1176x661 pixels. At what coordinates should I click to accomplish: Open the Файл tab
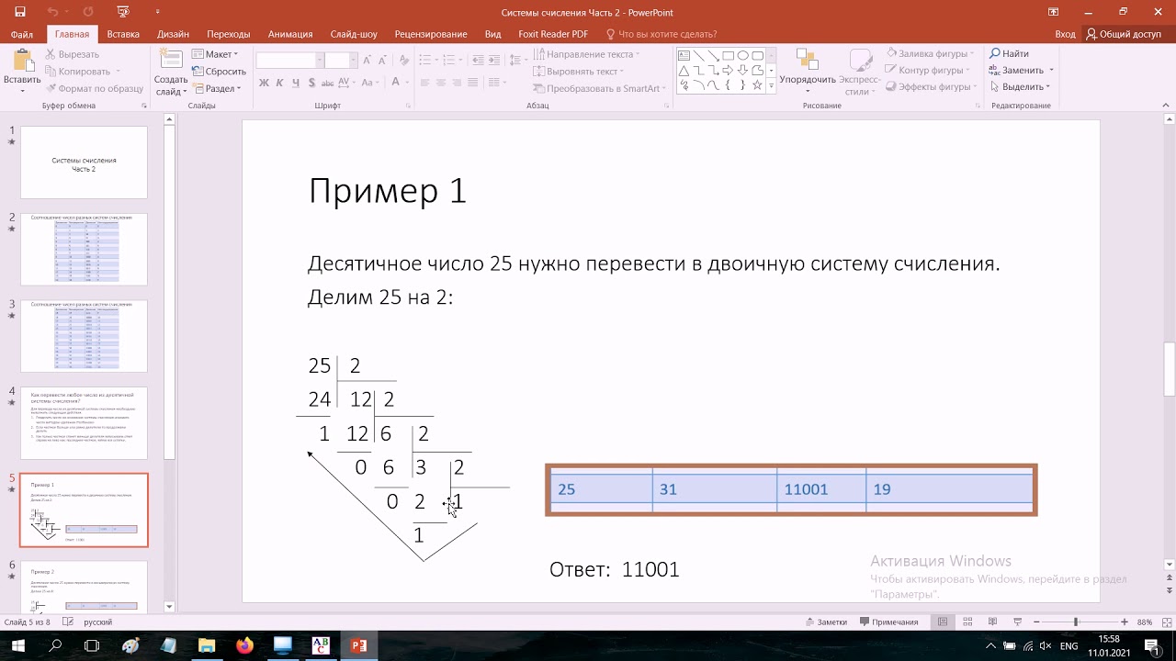[22, 34]
